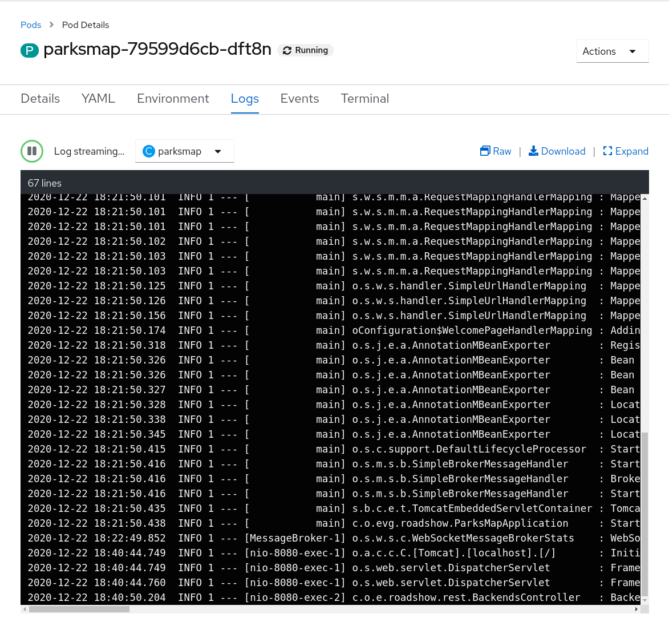Open the Actions dropdown
669x638 pixels.
pos(612,51)
